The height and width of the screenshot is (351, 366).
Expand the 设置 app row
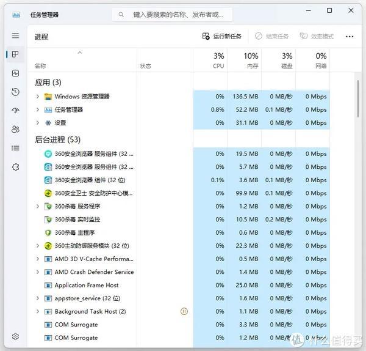[38, 123]
